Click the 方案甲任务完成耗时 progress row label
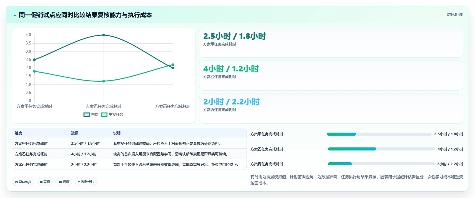 (x=267, y=134)
